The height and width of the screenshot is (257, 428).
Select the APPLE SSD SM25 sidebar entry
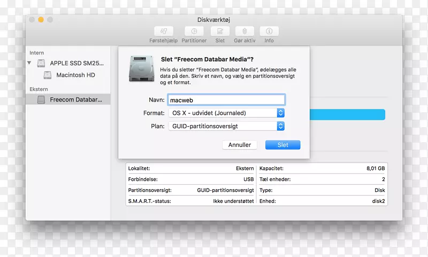(x=77, y=63)
